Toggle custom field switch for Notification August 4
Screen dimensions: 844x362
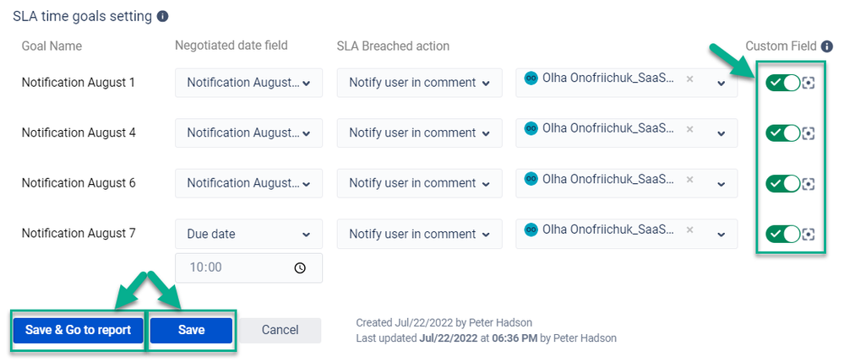[x=782, y=133]
